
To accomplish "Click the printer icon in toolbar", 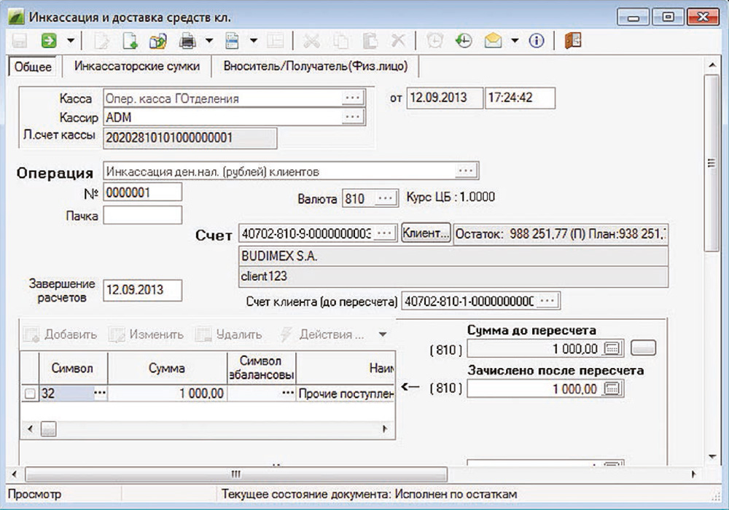I will (x=187, y=41).
